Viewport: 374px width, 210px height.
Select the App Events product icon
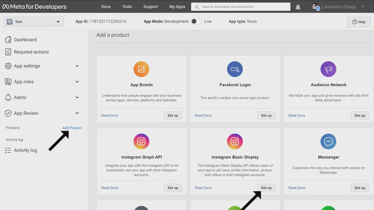click(141, 69)
